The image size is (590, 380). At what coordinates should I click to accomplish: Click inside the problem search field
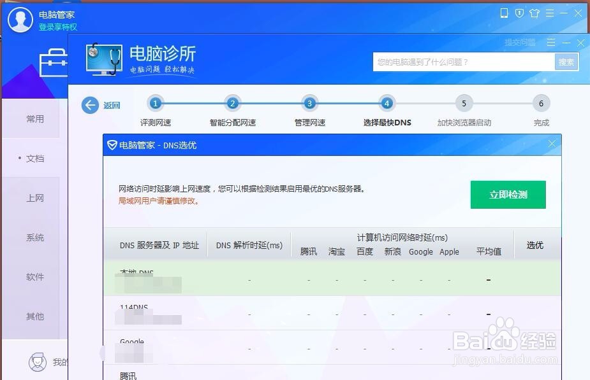pyautogui.click(x=459, y=62)
